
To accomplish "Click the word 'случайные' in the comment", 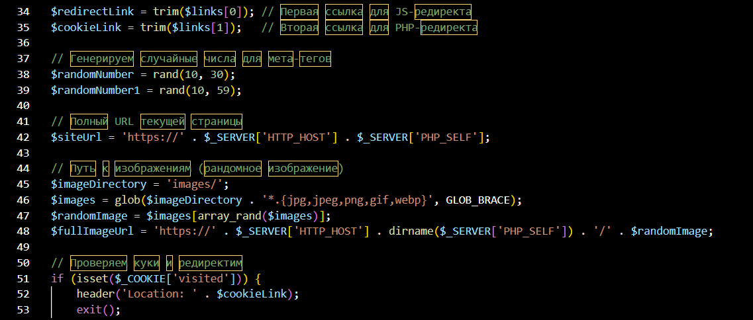I will tap(169, 59).
